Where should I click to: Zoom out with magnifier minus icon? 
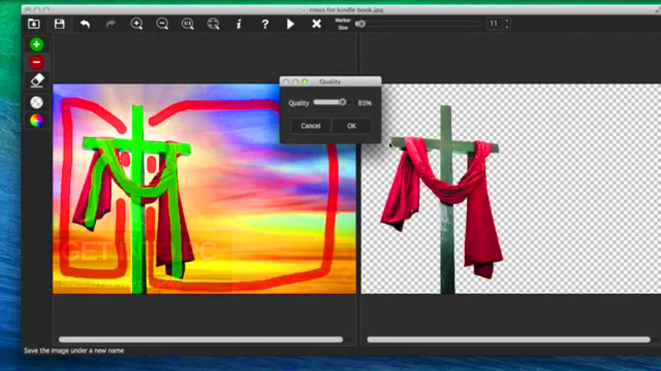point(162,24)
